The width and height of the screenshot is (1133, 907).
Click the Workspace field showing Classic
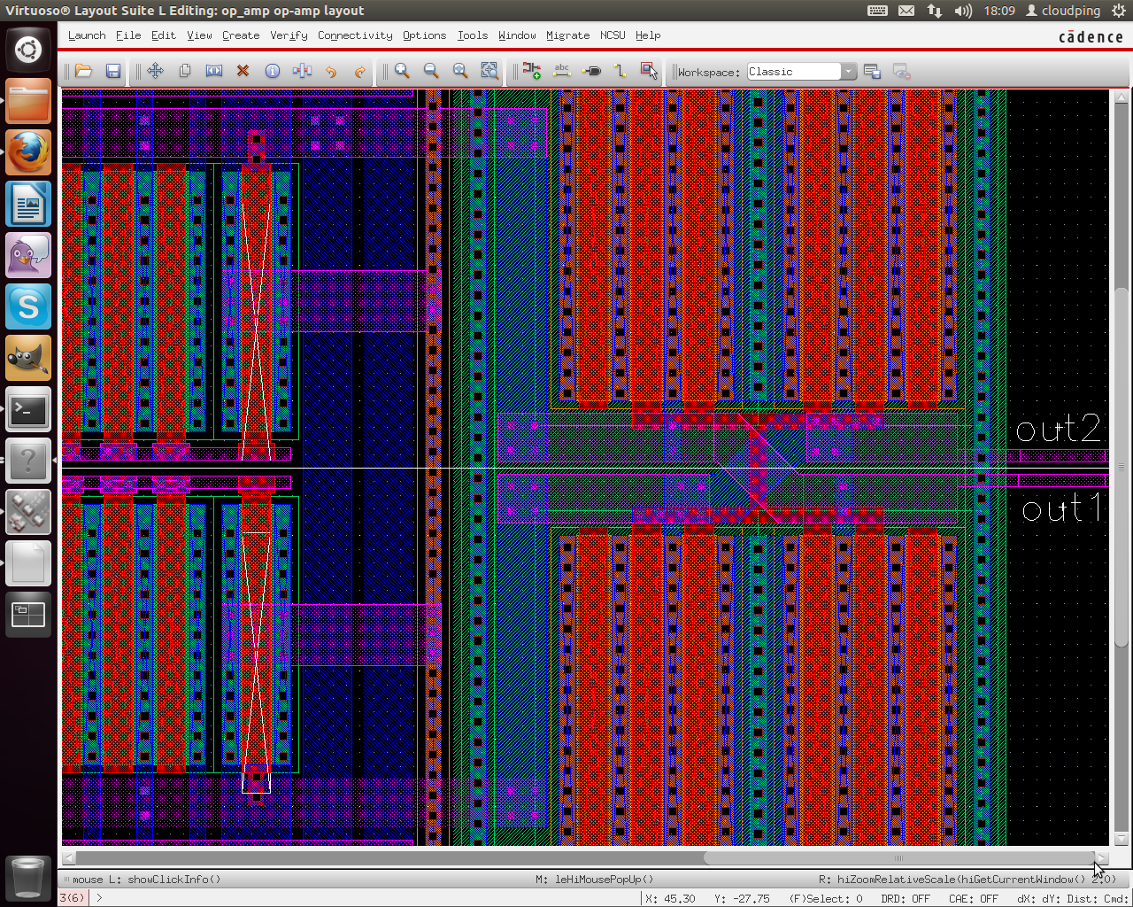pos(795,72)
